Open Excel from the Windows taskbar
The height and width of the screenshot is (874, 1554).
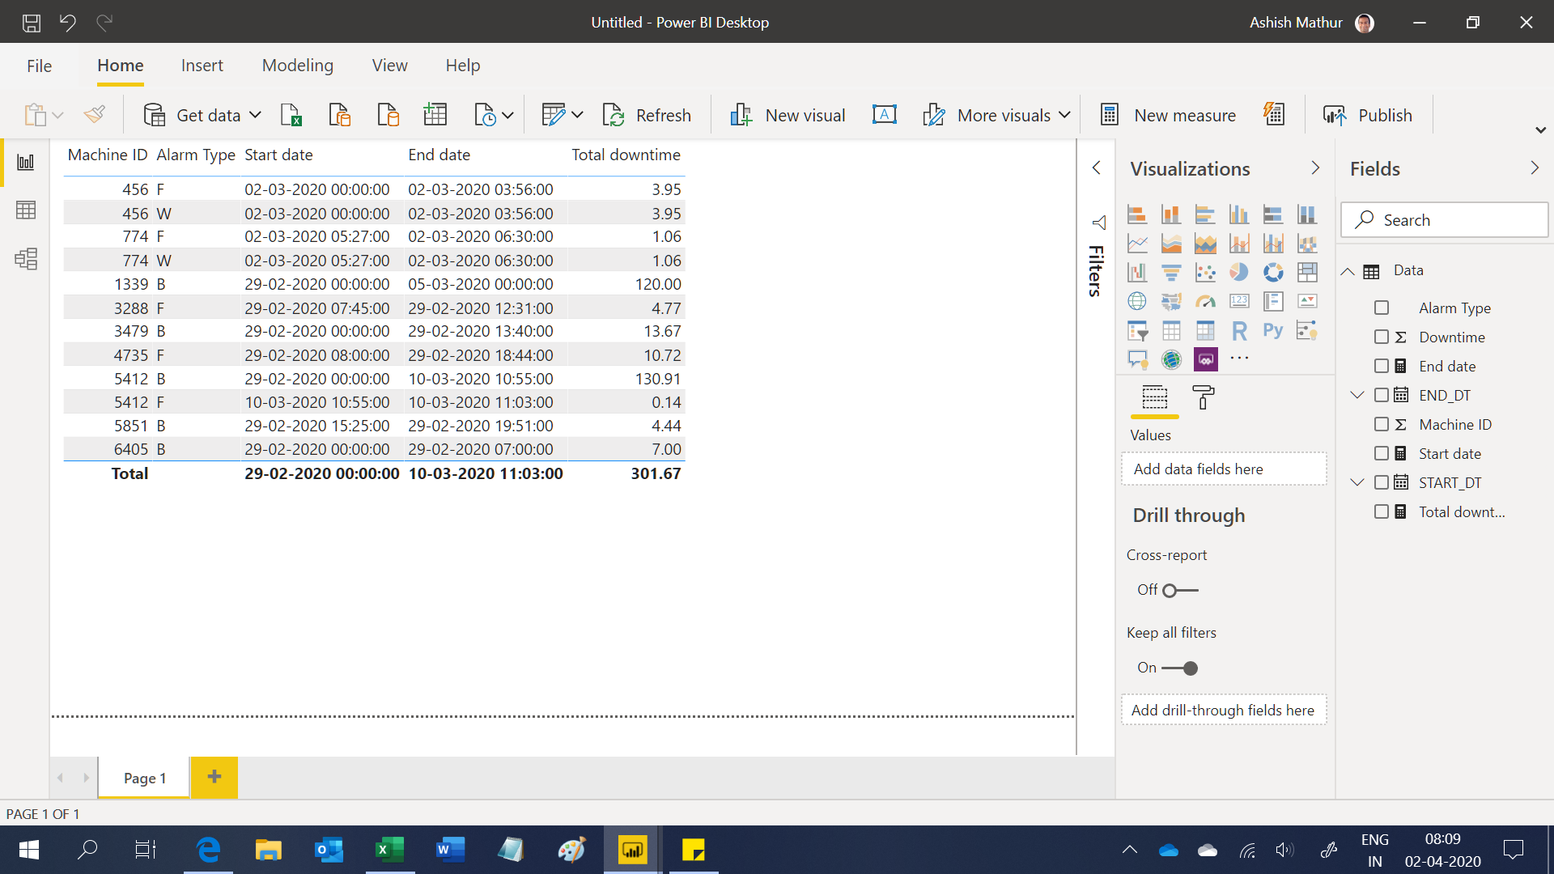pyautogui.click(x=390, y=850)
